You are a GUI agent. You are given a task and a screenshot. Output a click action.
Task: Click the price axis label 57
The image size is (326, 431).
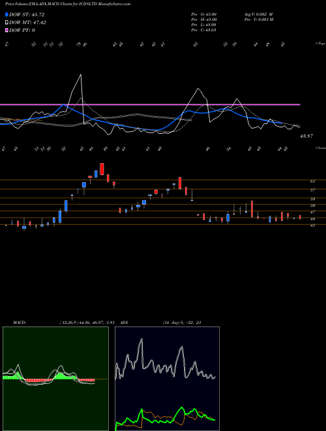pos(312,190)
